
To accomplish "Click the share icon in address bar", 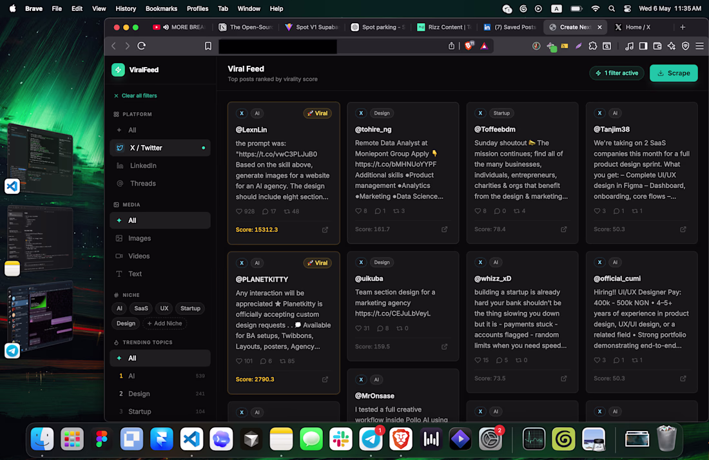I will coord(451,46).
